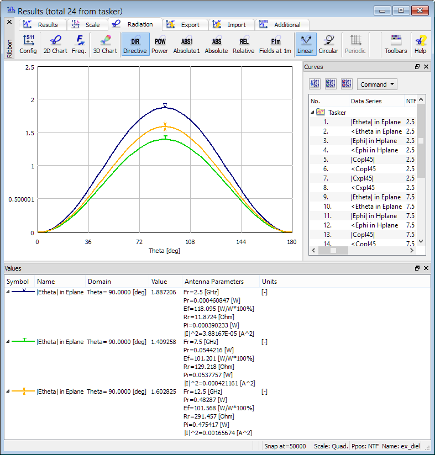435x455 pixels.
Task: Open the Toolbars options
Action: 396,44
